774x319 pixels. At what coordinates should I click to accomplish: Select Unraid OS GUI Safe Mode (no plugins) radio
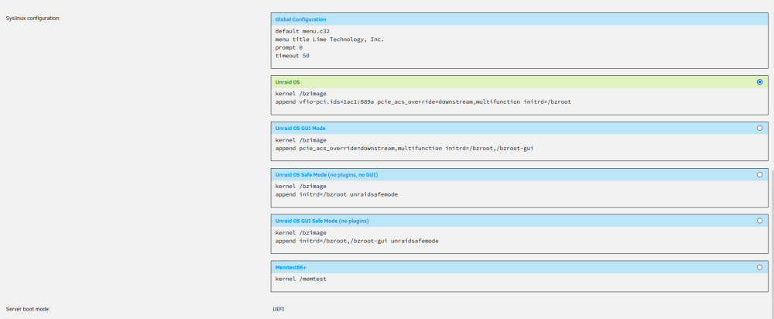[759, 221]
